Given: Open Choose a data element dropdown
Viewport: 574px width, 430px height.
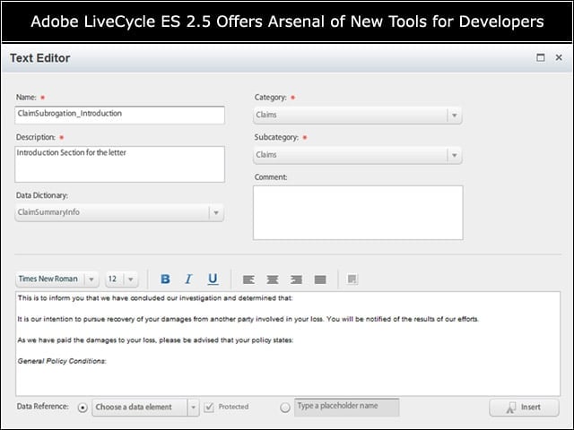Looking at the screenshot, I should point(145,407).
